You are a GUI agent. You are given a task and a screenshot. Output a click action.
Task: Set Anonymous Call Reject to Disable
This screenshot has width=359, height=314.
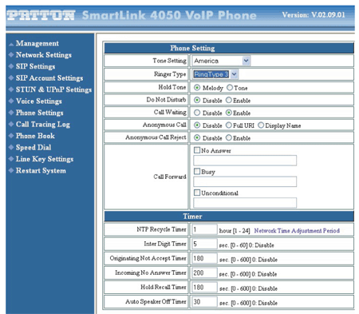click(197, 137)
